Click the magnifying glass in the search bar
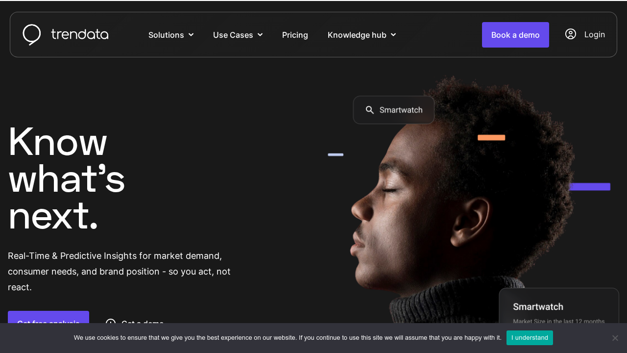This screenshot has width=627, height=353. [370, 110]
